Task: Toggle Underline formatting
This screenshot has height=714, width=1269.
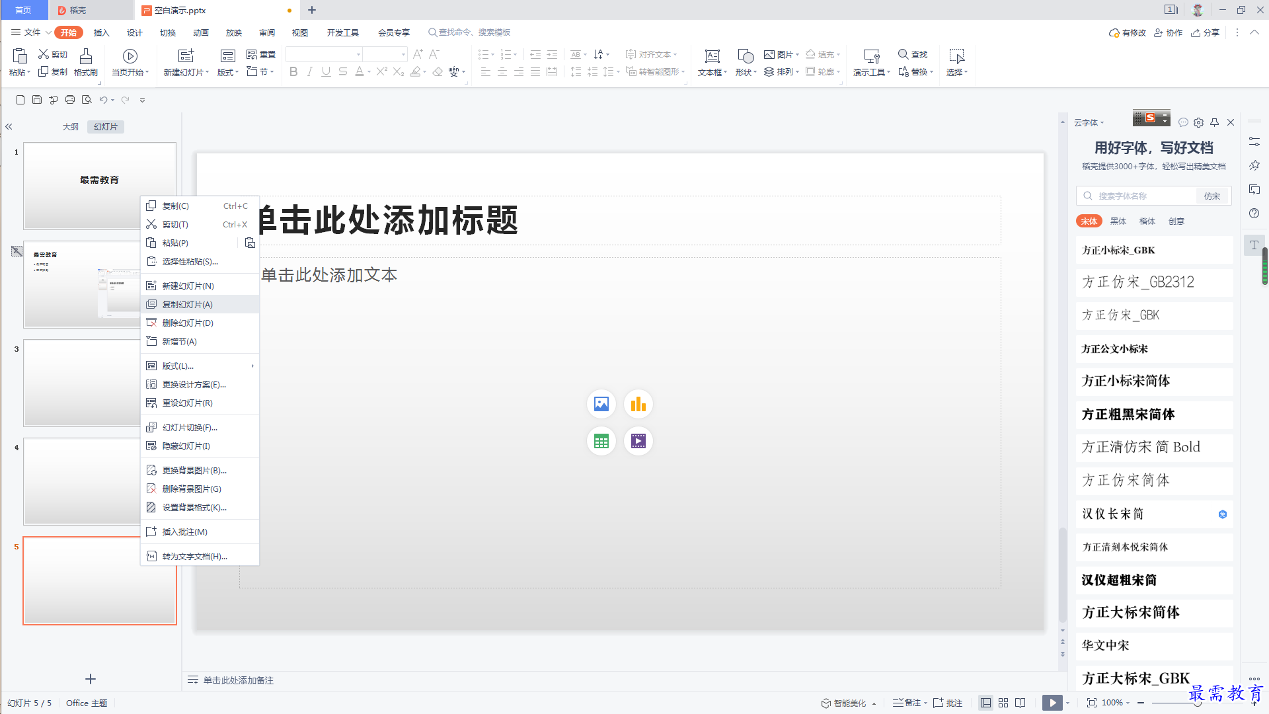Action: [326, 71]
